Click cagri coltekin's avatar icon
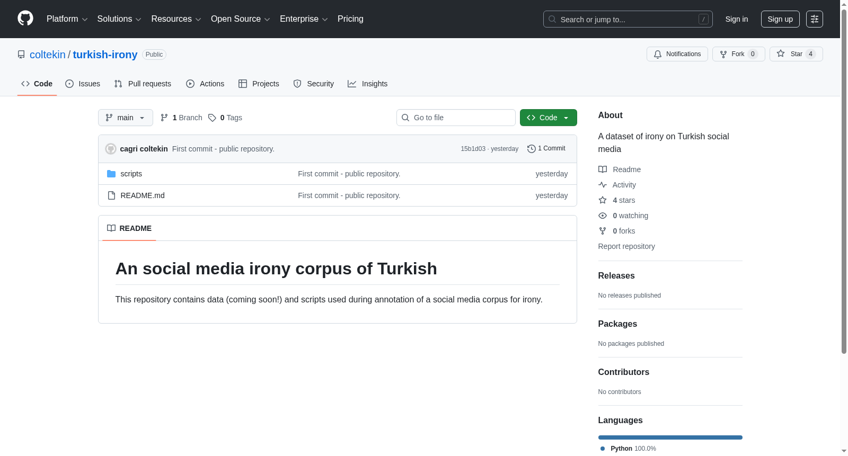Image resolution: width=848 pixels, height=456 pixels. click(x=111, y=149)
